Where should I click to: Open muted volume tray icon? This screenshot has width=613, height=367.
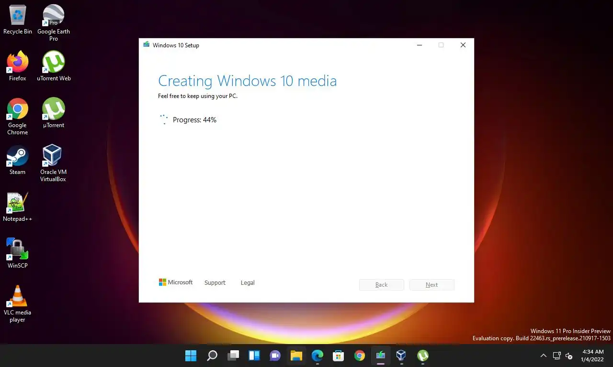pyautogui.click(x=569, y=356)
